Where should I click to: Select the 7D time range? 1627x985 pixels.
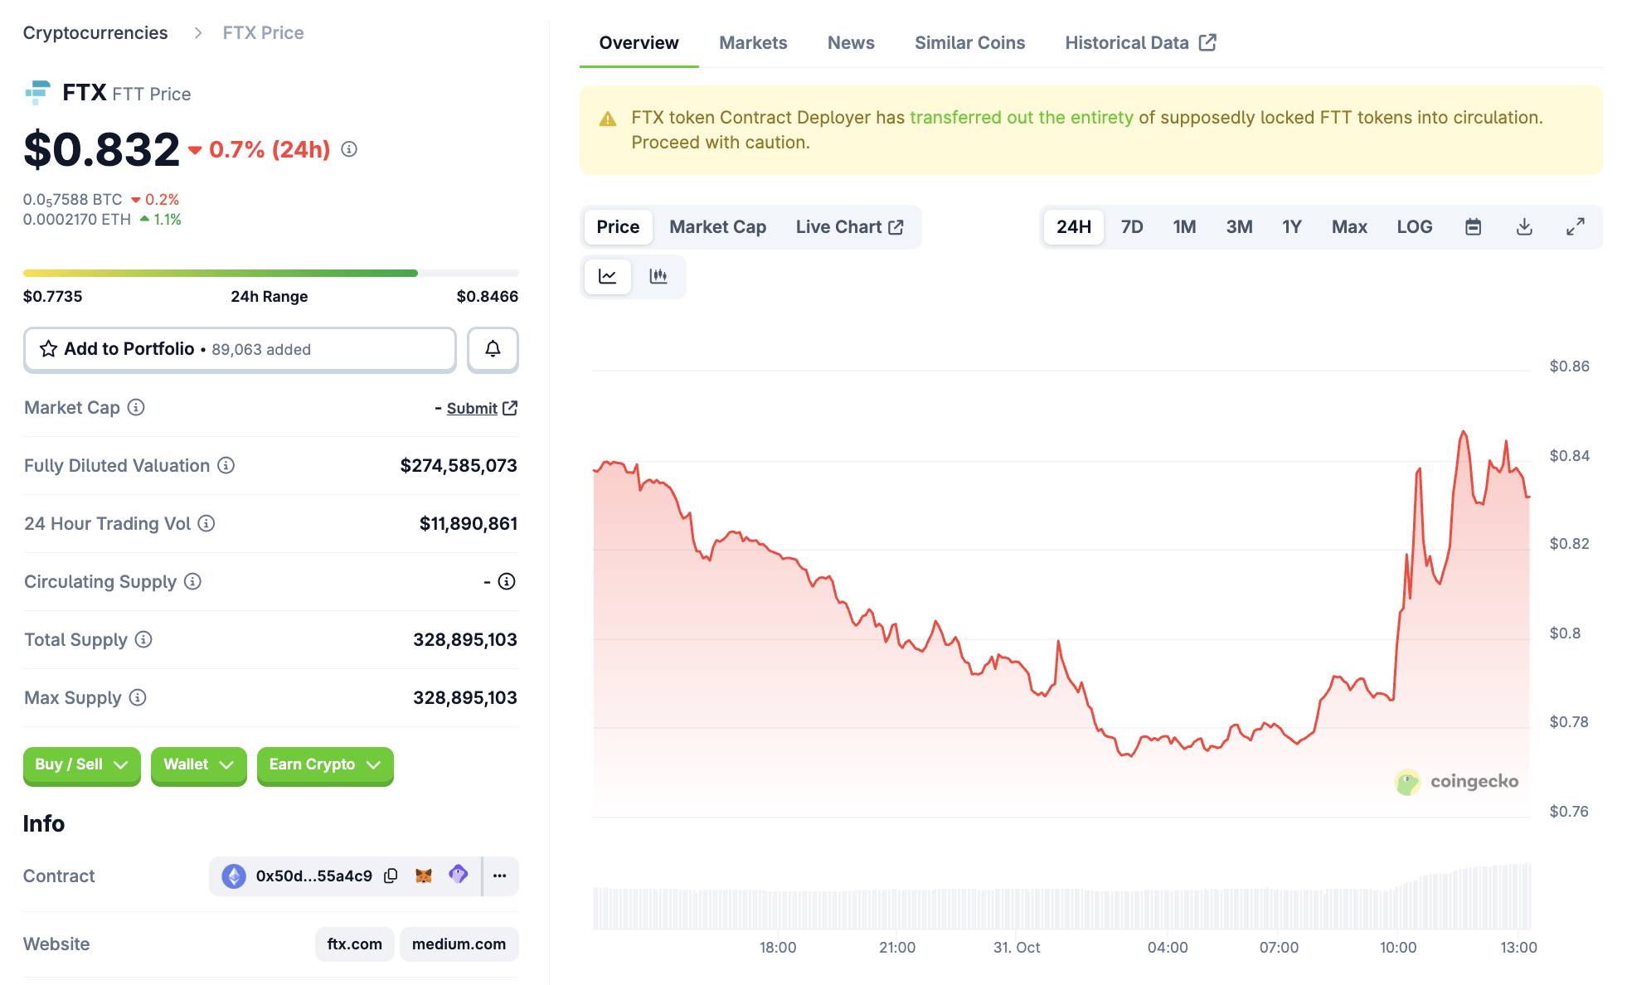(x=1131, y=227)
